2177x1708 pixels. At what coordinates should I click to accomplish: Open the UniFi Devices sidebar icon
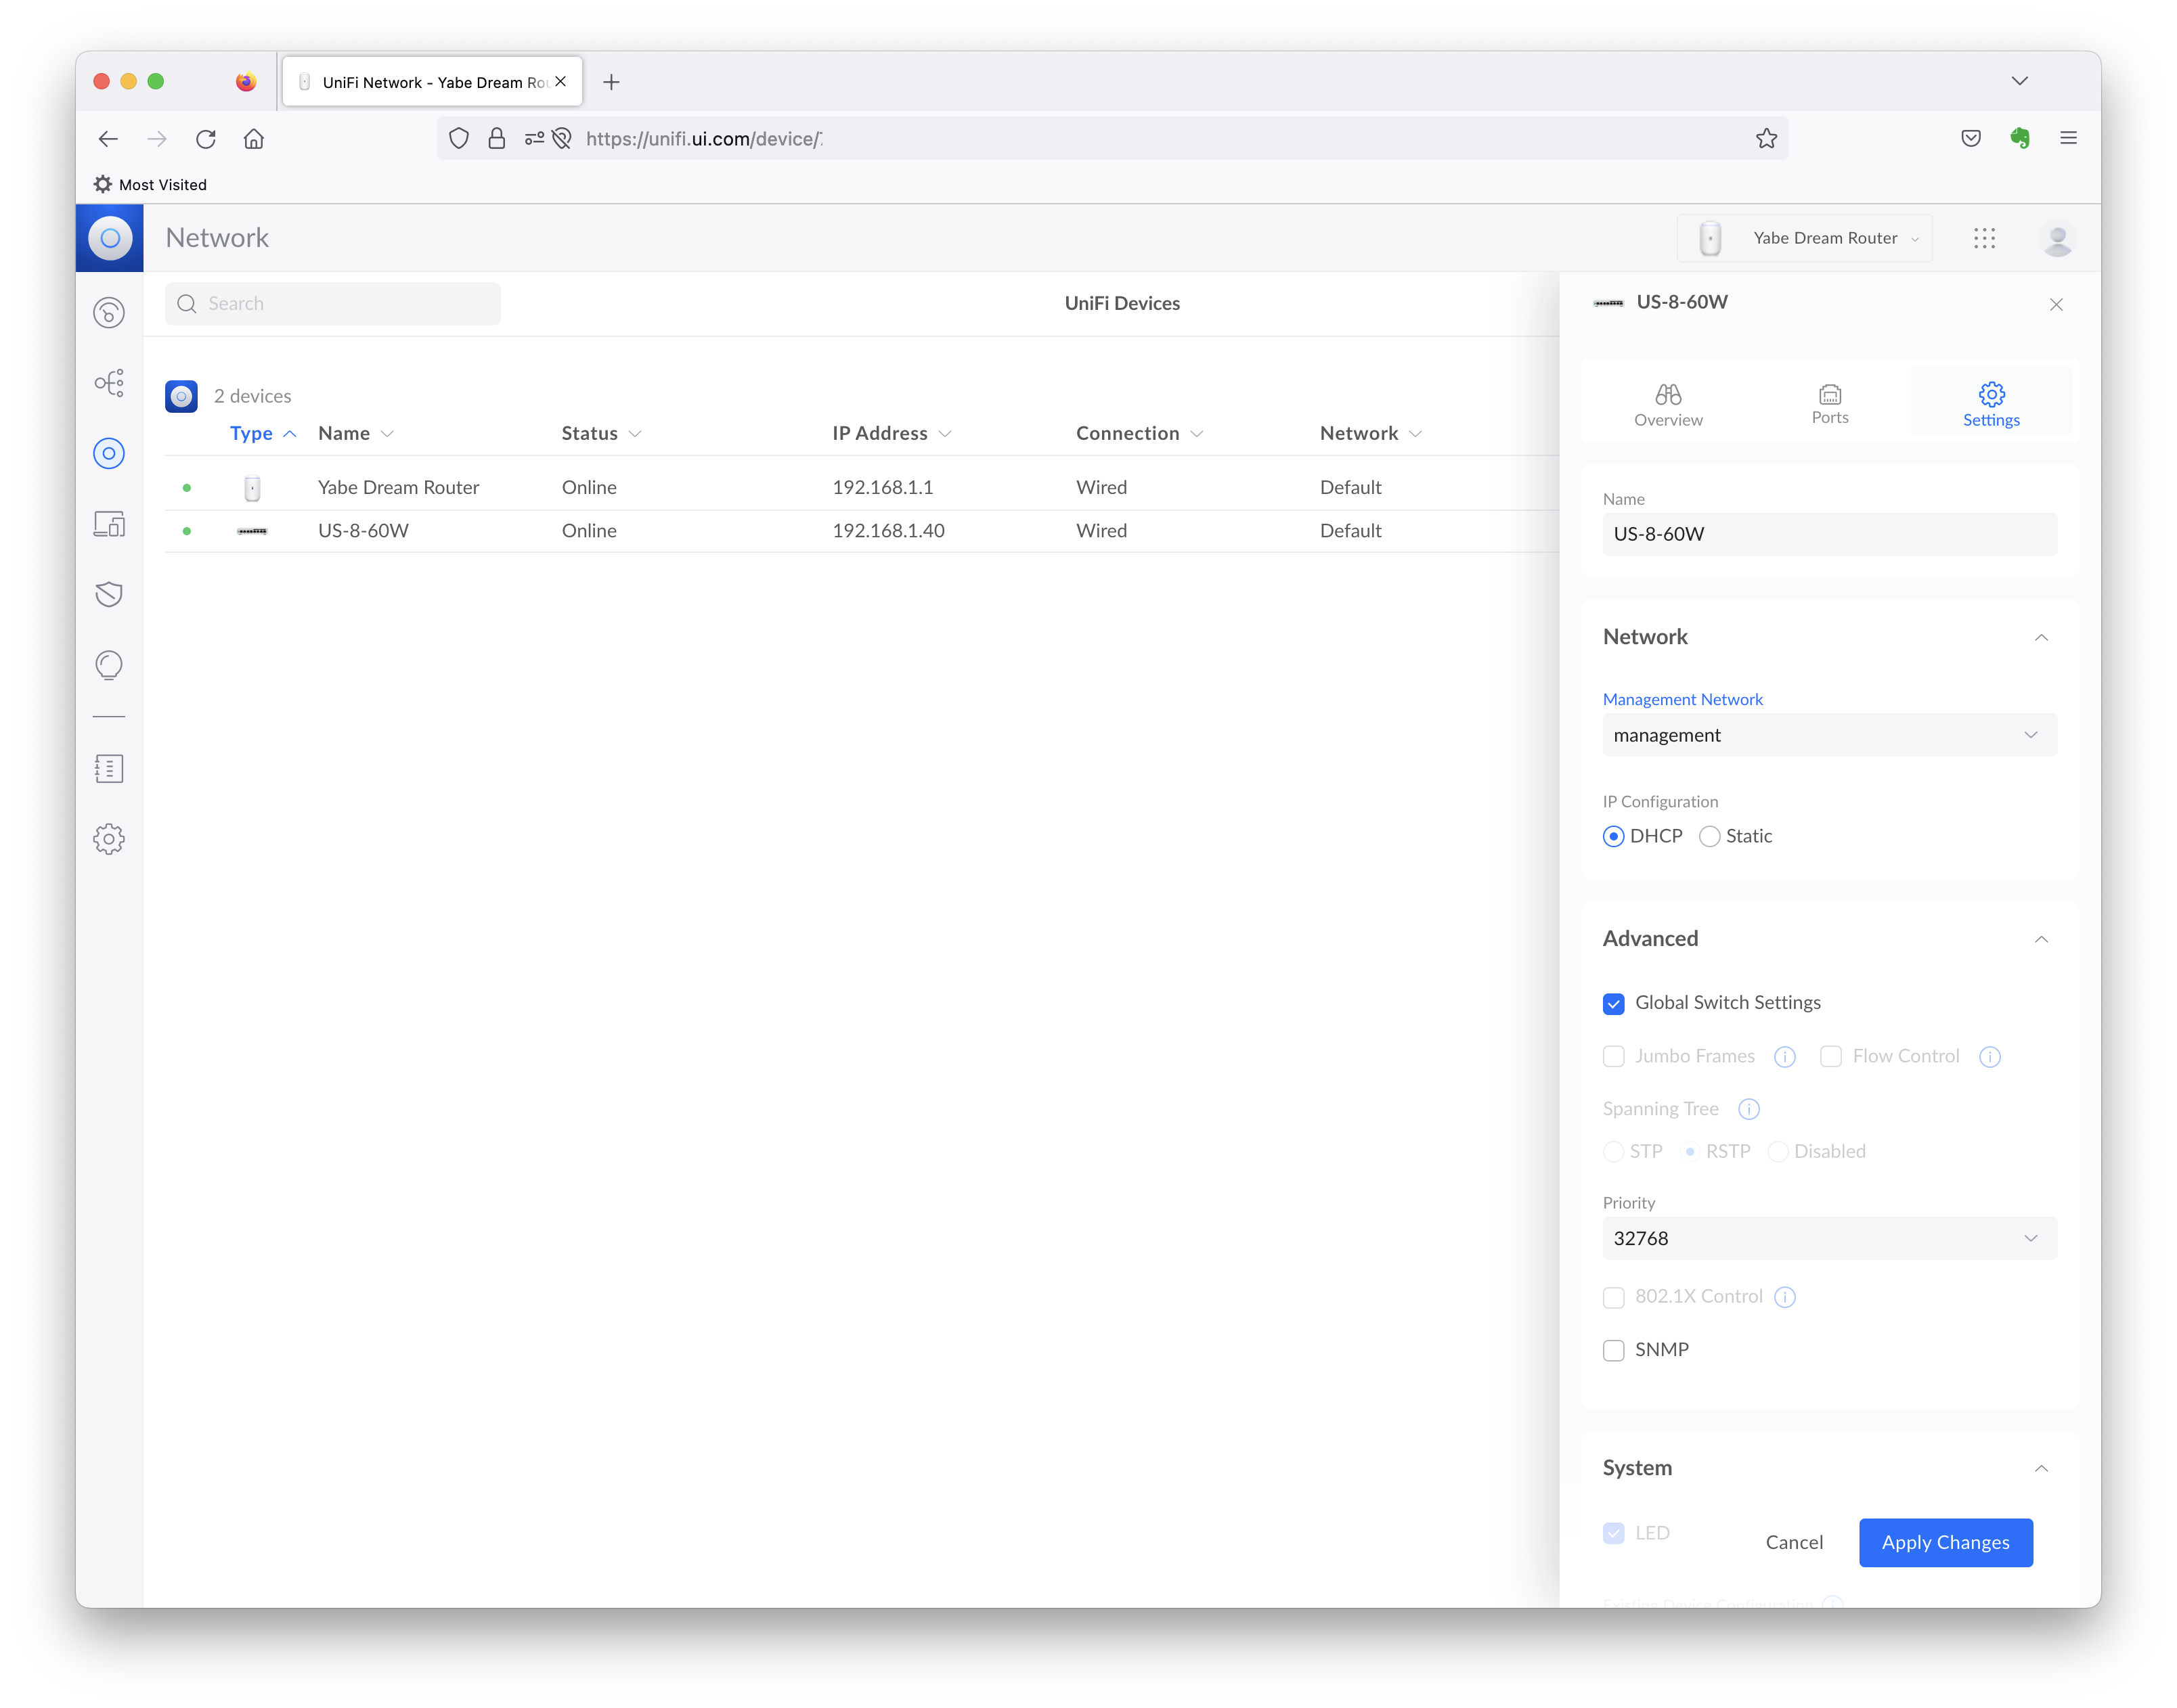pyautogui.click(x=108, y=454)
